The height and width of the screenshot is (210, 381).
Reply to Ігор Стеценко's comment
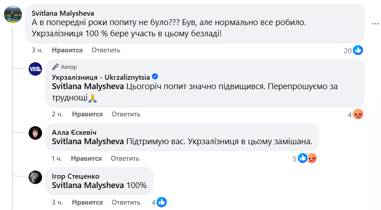[x=125, y=202]
